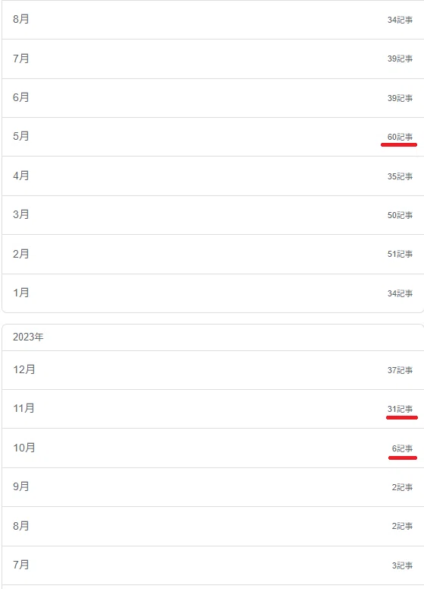Click the underlined 60記事 count
This screenshot has height=589, width=424.
(400, 137)
